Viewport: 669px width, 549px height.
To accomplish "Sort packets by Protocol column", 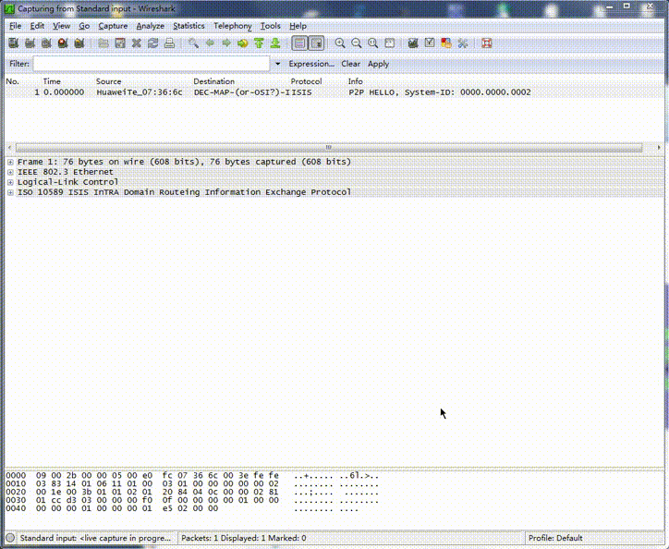I will pos(306,81).
